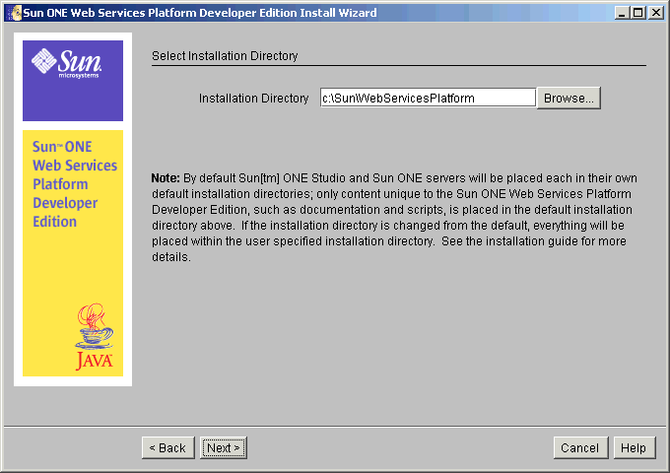Open the Help button

click(x=635, y=447)
